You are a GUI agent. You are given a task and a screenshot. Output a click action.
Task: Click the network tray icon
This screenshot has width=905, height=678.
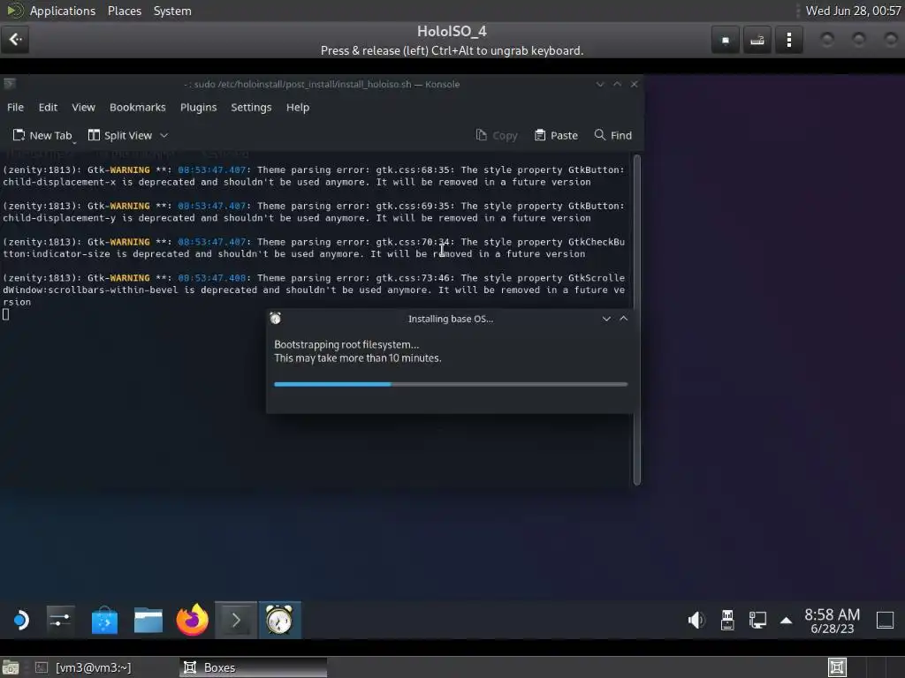click(x=757, y=621)
